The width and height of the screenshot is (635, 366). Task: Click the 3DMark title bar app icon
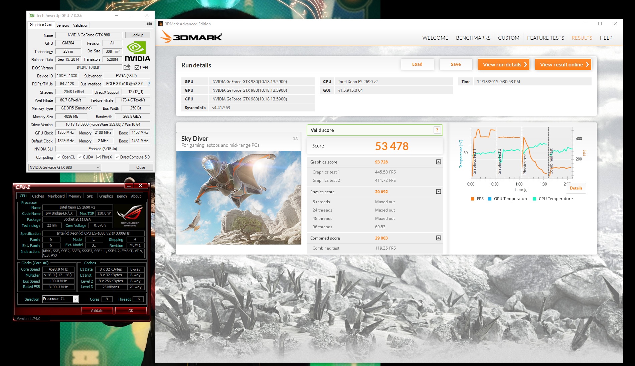[x=161, y=24]
